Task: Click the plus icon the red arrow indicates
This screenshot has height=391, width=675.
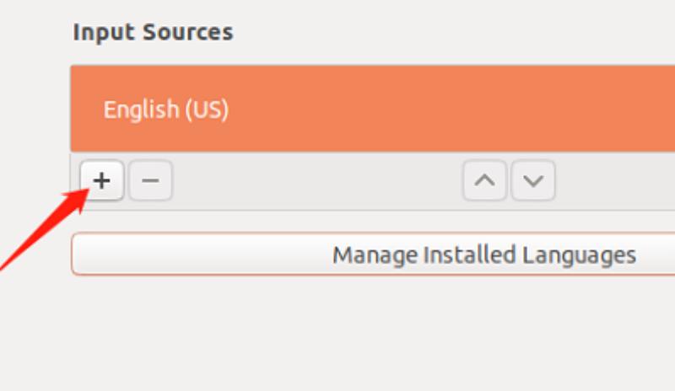Action: pyautogui.click(x=102, y=180)
